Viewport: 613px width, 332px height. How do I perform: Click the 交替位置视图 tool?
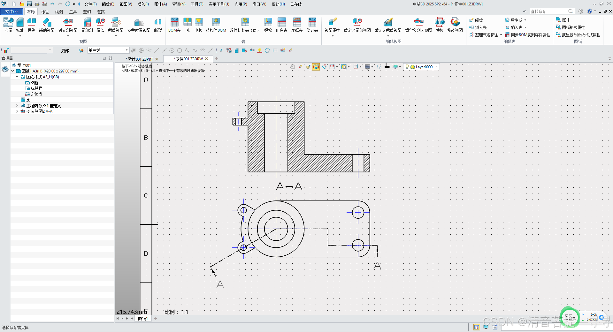tap(139, 25)
